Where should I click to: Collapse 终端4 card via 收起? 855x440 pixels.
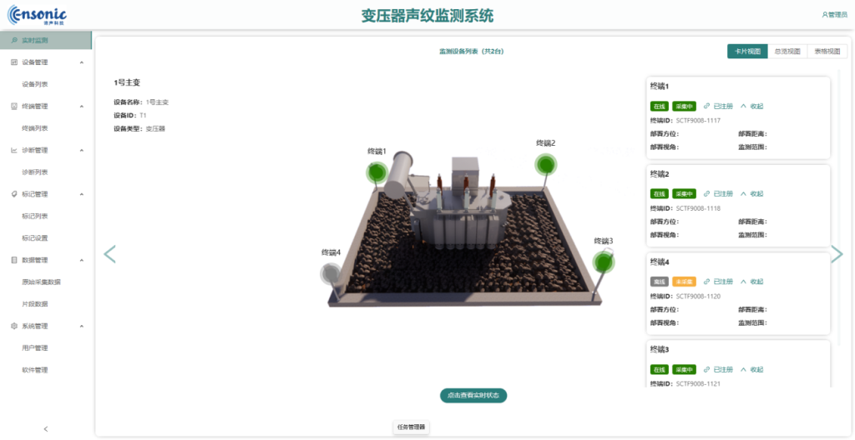tap(752, 282)
